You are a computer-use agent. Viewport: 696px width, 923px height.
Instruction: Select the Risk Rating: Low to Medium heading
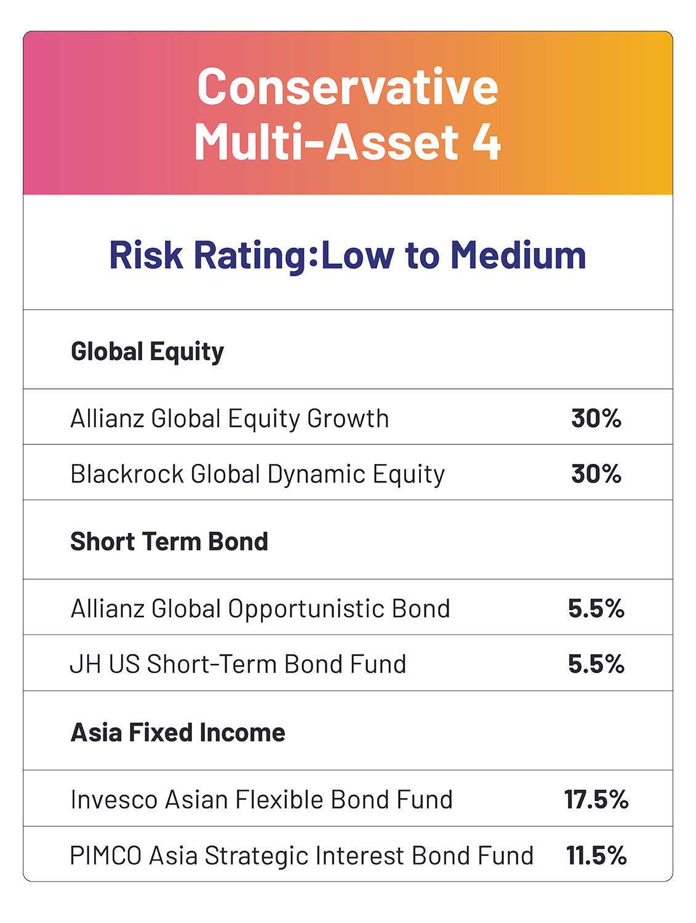click(348, 255)
